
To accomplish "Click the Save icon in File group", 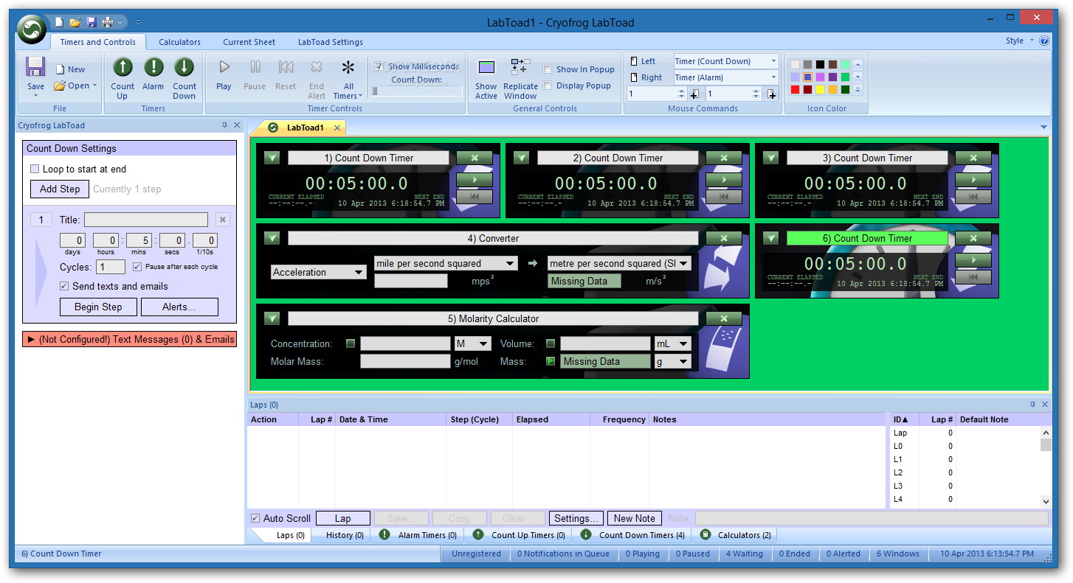I will (x=35, y=68).
